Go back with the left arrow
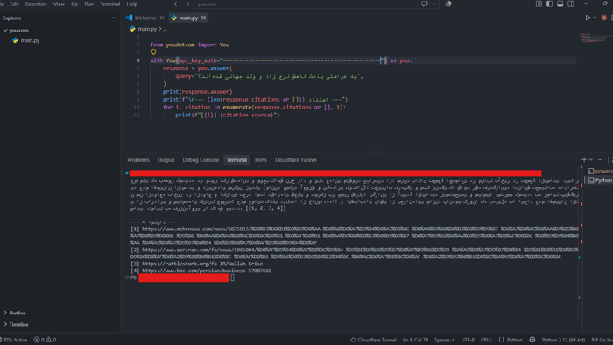Viewport: 613px width, 345px height. (x=176, y=4)
